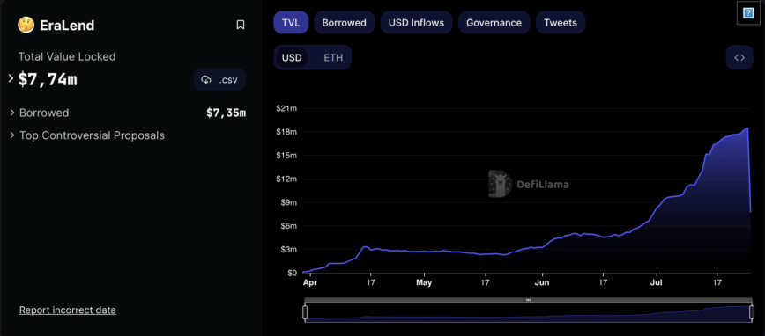The width and height of the screenshot is (765, 336).
Task: Click the $18m axis label
Action: [286, 132]
